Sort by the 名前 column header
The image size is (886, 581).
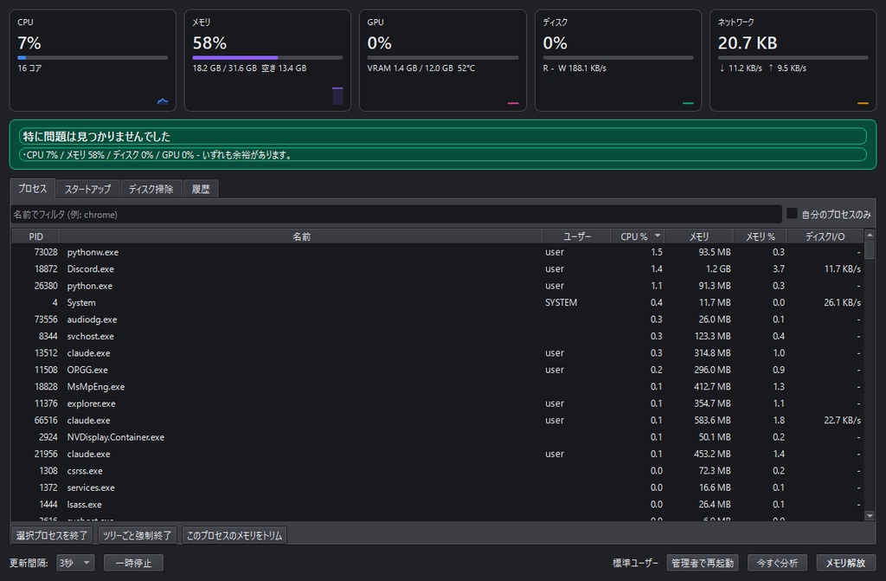[x=300, y=236]
